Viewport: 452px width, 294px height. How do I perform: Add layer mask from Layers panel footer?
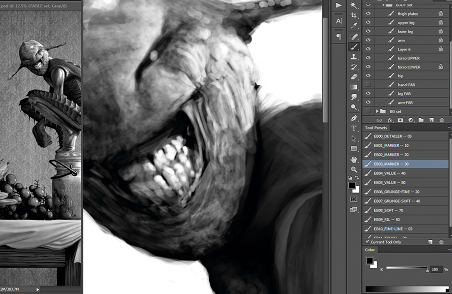click(x=399, y=120)
